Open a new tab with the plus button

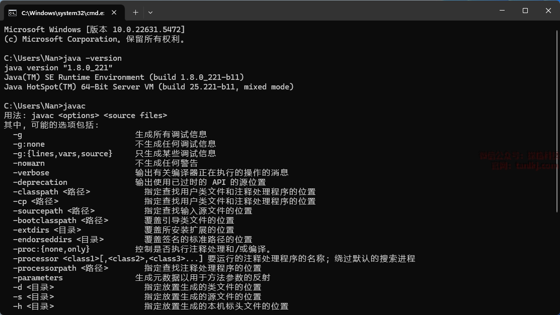coord(135,12)
